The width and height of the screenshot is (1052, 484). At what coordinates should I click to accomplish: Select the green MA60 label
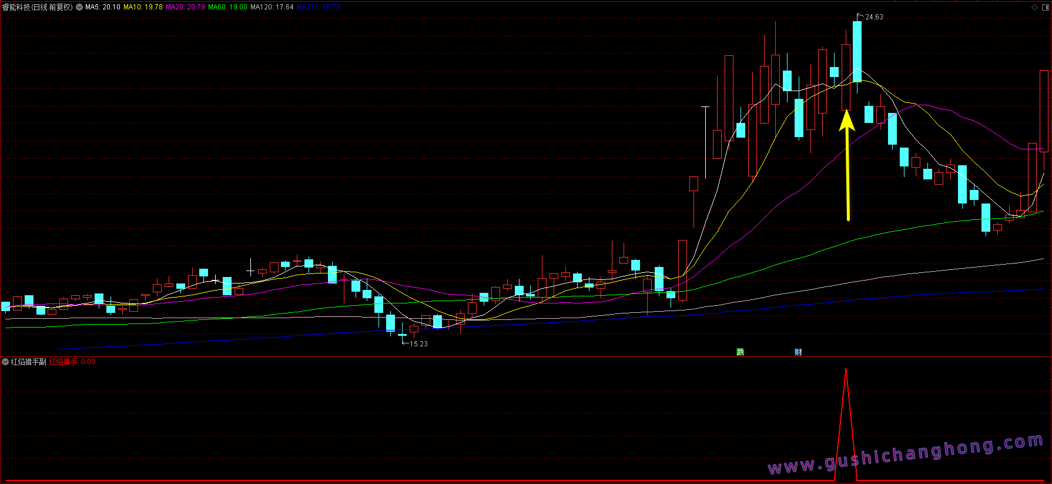[x=227, y=7]
